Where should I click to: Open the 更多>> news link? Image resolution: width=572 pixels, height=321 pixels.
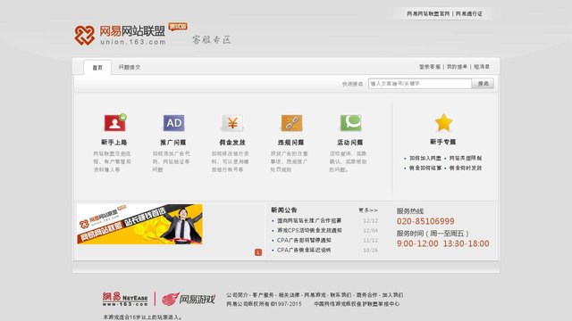(368, 210)
